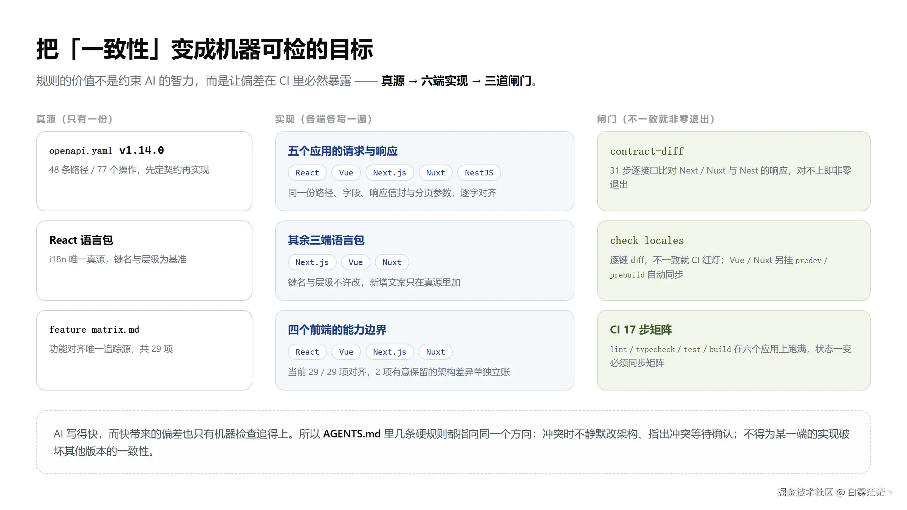907x510 pixels.
Task: Click the React tag under 四个前端的能力边界
Action: coord(307,352)
